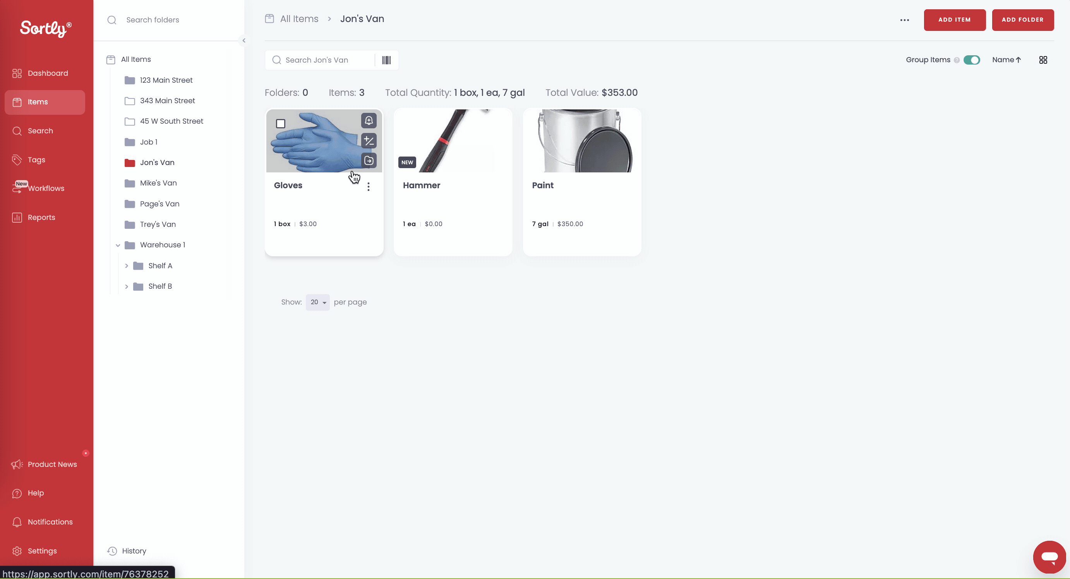Click the Group Items help icon

pyautogui.click(x=957, y=60)
